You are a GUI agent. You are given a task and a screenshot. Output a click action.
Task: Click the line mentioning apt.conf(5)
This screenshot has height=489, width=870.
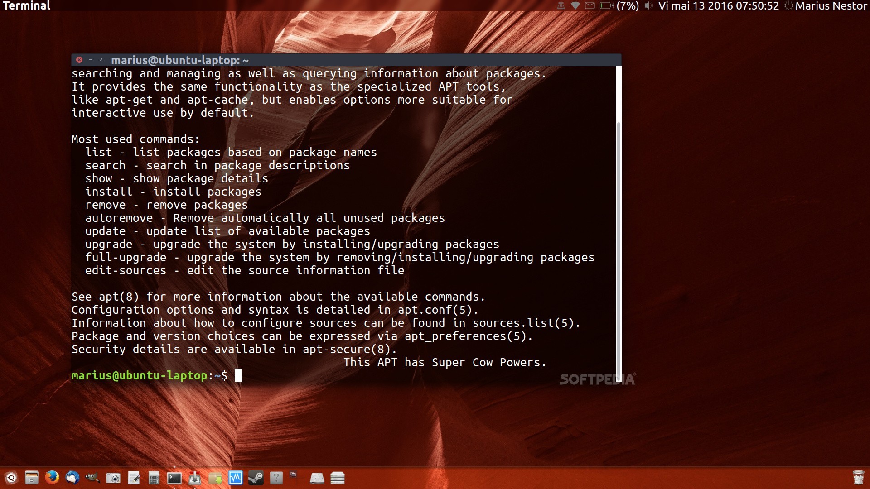click(x=275, y=310)
